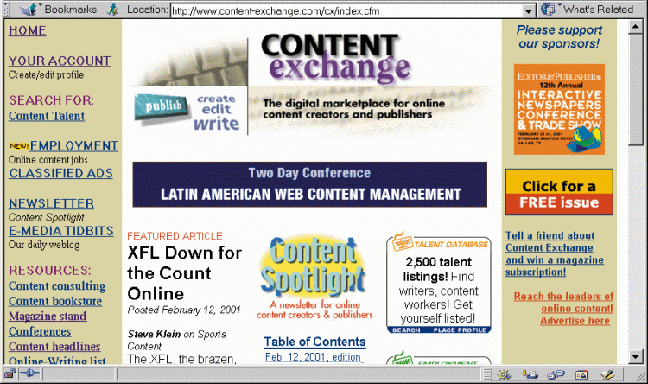Image resolution: width=648 pixels, height=384 pixels.
Task: Open the NEWSLETTER link
Action: click(x=51, y=203)
